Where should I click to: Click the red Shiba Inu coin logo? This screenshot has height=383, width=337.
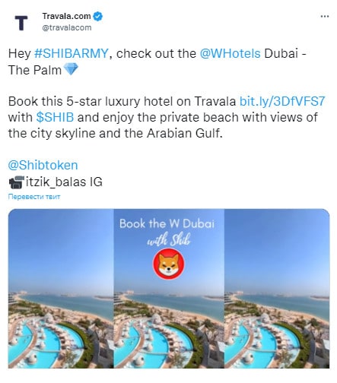pos(169,264)
